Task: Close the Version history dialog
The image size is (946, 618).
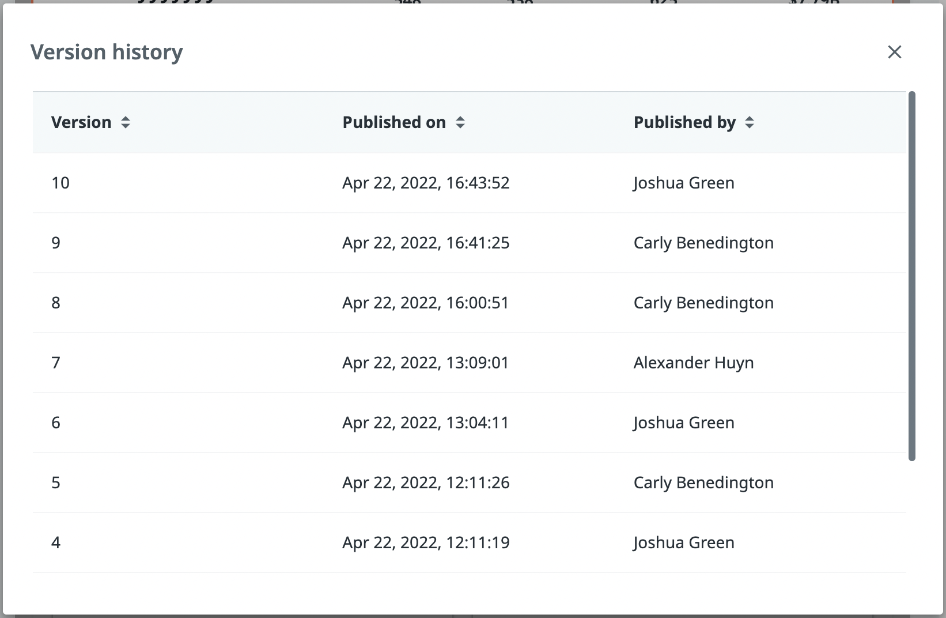Action: 894,52
